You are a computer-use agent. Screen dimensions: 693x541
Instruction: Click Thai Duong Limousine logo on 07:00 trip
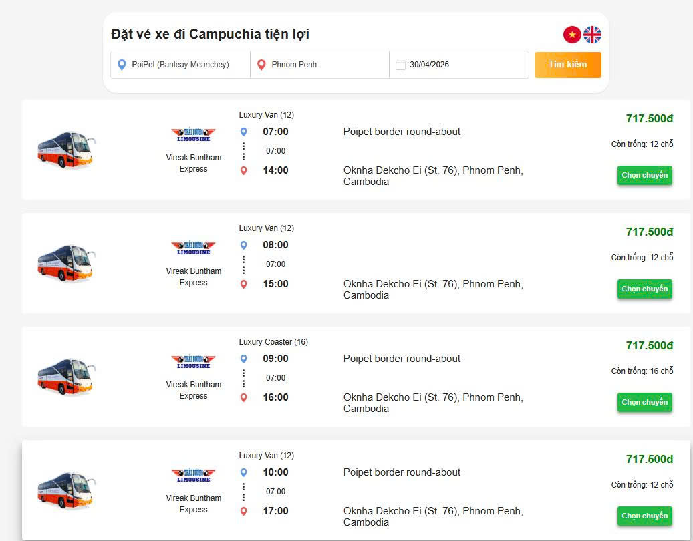pyautogui.click(x=193, y=134)
